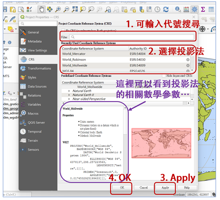
Task: Click the settings search box above General
Action: tap(38, 24)
